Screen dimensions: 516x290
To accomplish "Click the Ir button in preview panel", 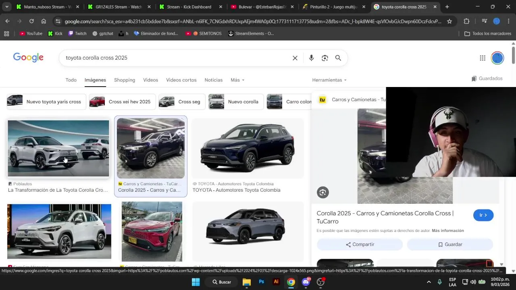I will click(483, 215).
